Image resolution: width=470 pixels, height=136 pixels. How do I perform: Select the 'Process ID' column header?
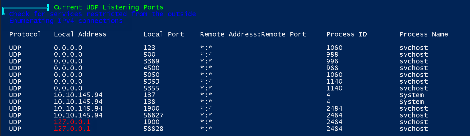346,34
